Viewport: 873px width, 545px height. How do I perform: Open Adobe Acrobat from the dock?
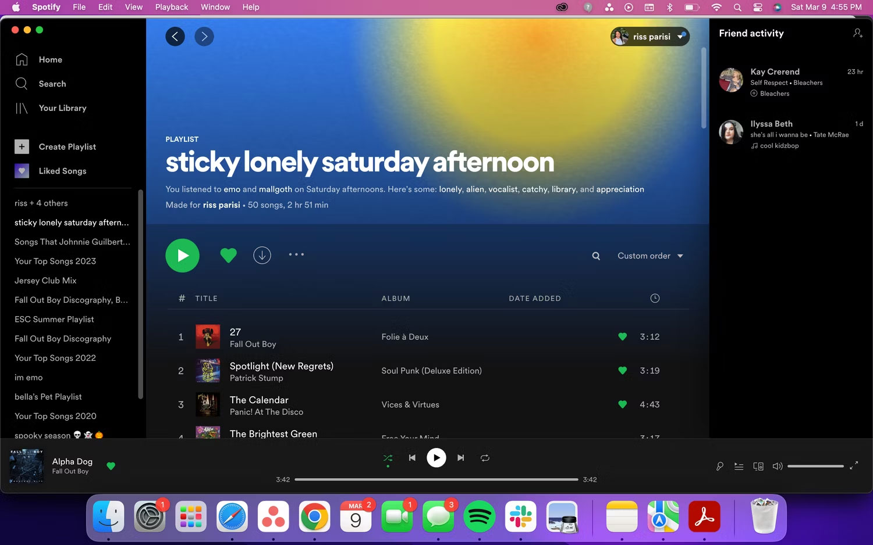(704, 517)
